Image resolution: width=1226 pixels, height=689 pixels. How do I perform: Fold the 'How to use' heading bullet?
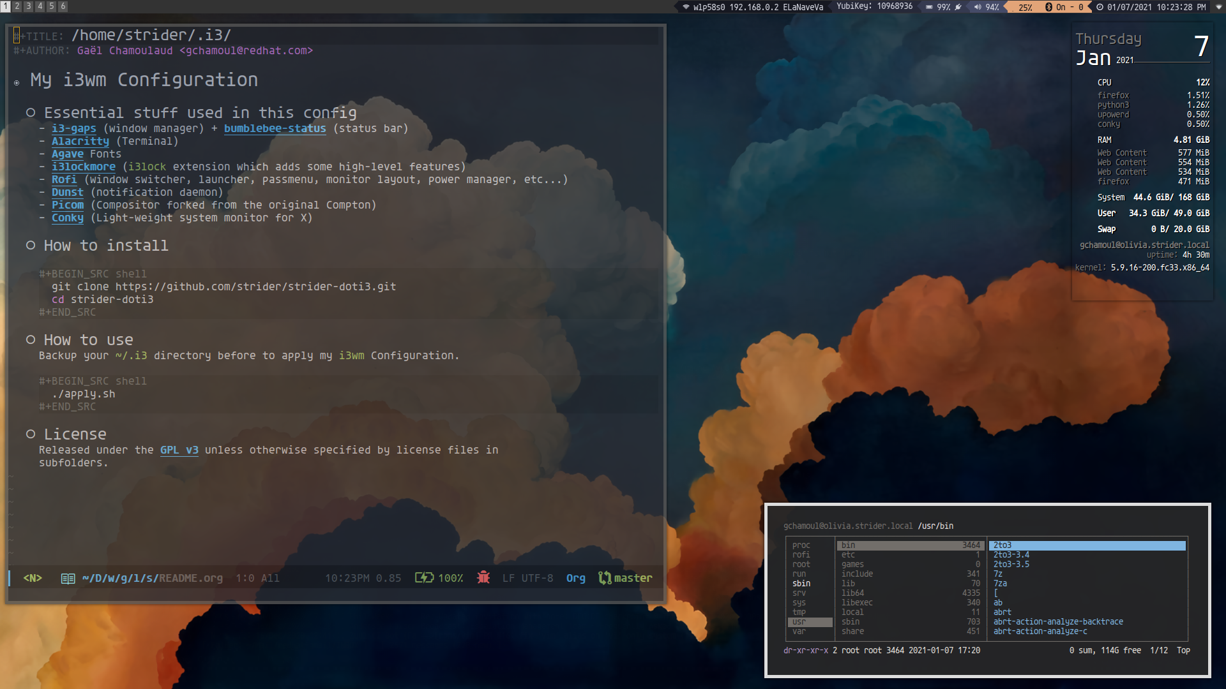31,340
